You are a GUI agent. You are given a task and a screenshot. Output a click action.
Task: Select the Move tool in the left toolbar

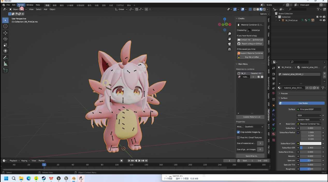point(5,33)
